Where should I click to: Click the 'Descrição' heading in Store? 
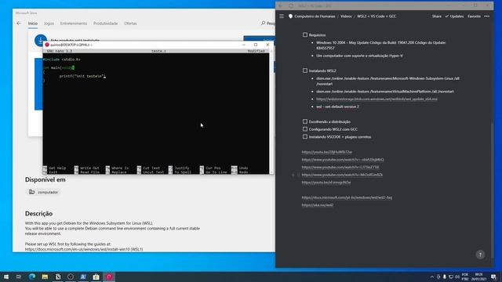coord(38,214)
